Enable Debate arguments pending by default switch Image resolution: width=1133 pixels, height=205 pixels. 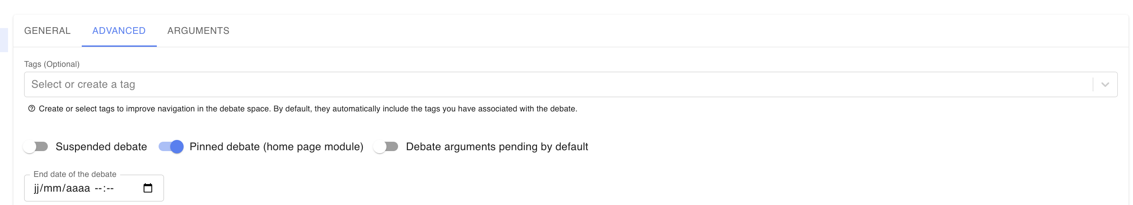pyautogui.click(x=386, y=147)
